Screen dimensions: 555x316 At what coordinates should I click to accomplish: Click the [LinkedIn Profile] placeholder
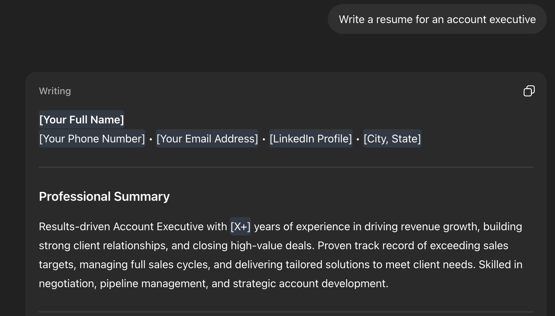[310, 139]
